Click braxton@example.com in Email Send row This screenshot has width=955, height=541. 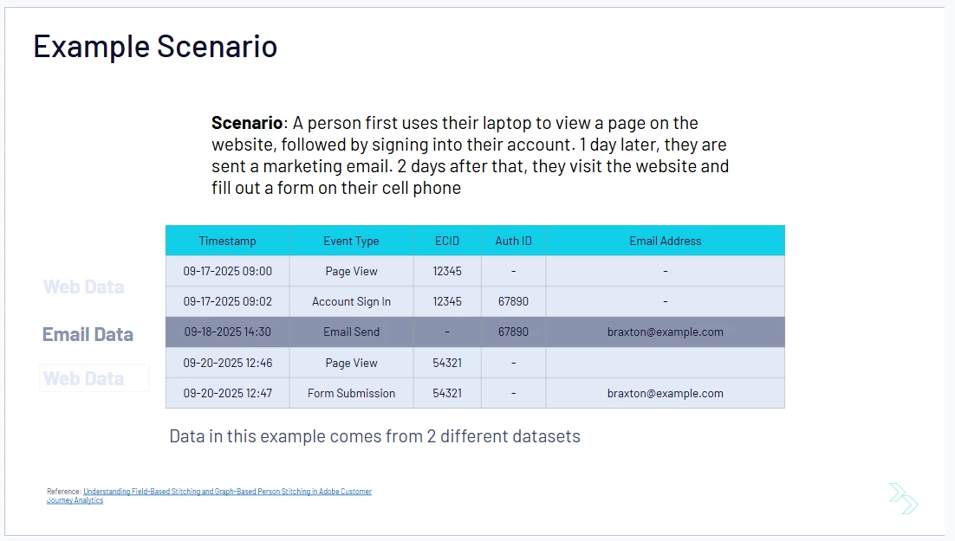(665, 332)
